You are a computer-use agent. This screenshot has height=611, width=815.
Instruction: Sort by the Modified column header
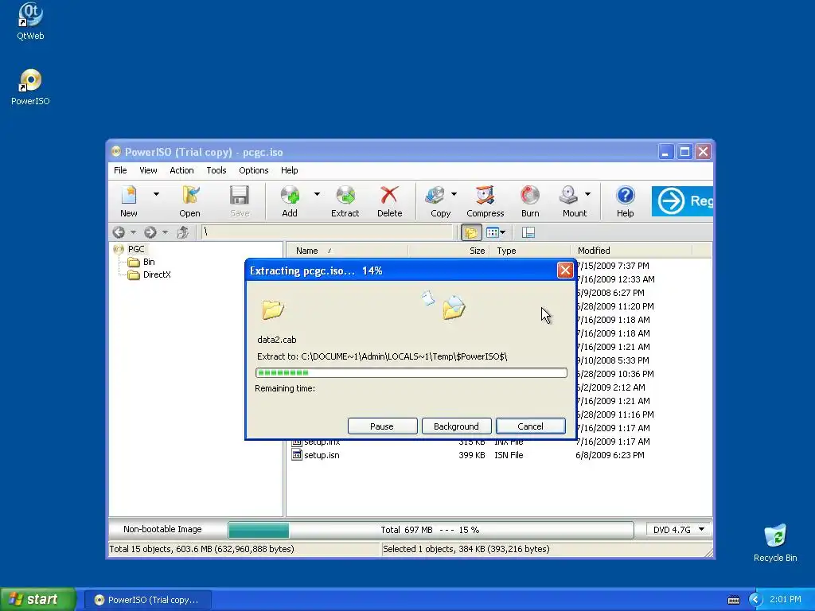pos(631,251)
